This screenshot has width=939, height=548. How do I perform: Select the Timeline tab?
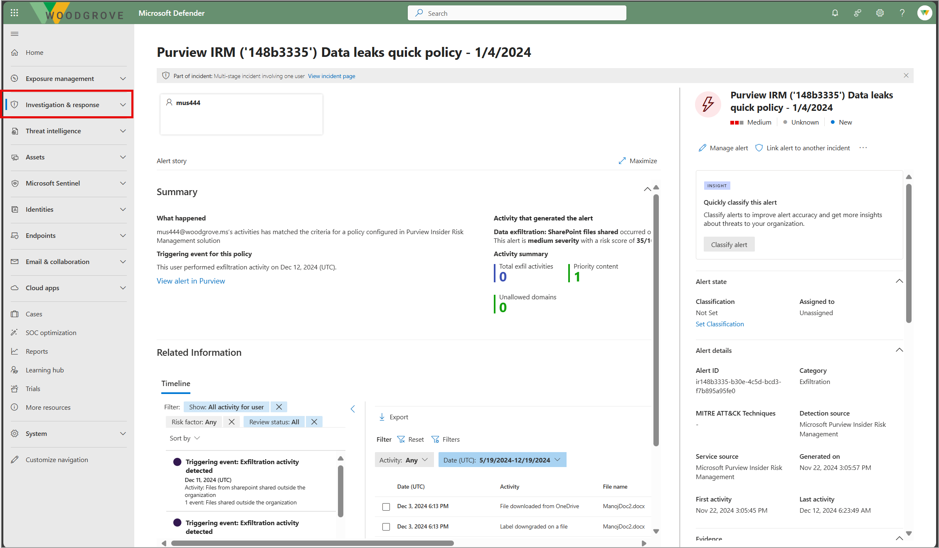click(x=175, y=384)
